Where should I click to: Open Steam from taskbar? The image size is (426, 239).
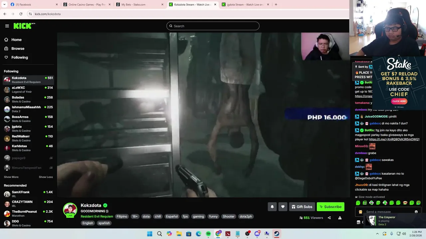pos(277,234)
